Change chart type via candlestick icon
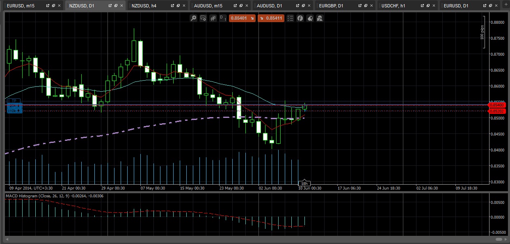Screen dimensions: 510x244 213,18
